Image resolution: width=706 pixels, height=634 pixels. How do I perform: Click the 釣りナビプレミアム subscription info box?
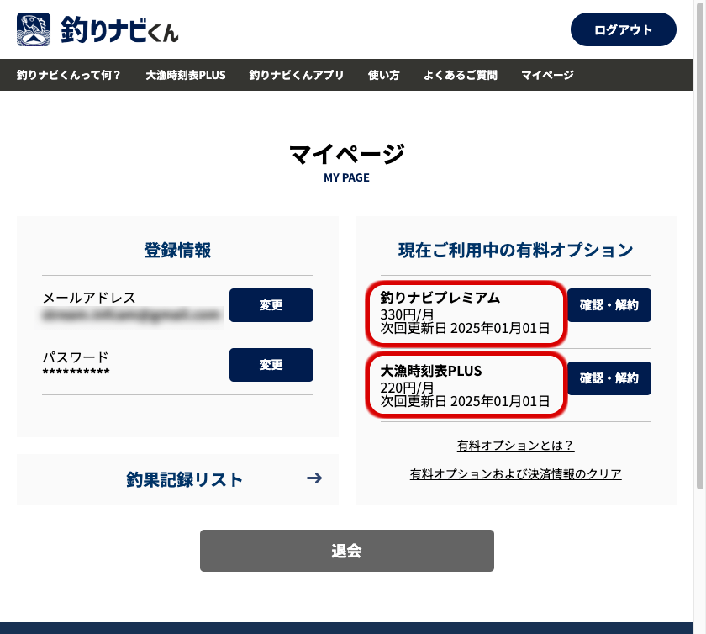pyautogui.click(x=466, y=313)
